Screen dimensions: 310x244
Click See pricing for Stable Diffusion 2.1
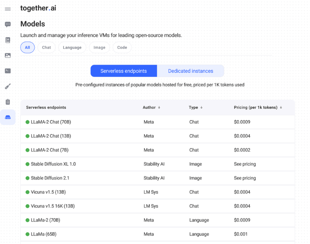(245, 178)
